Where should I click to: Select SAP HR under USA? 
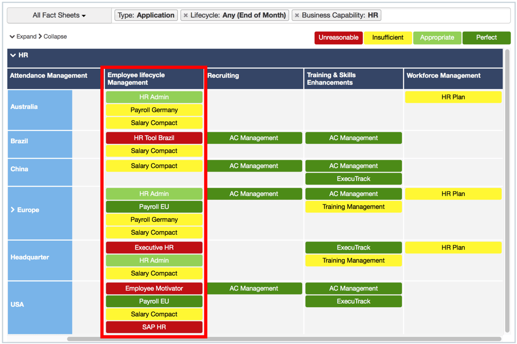click(x=154, y=327)
